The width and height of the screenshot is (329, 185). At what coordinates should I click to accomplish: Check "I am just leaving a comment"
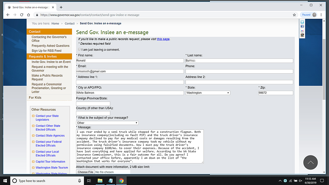(79, 49)
